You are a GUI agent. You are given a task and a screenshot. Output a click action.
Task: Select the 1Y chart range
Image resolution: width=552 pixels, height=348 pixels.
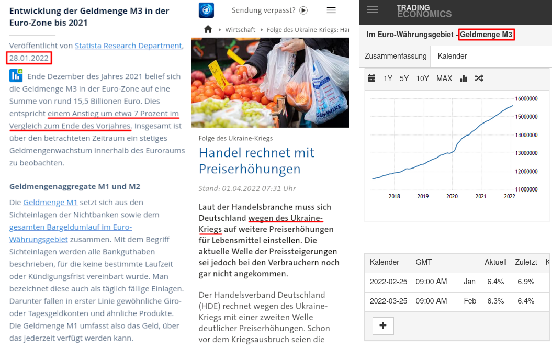coord(388,78)
